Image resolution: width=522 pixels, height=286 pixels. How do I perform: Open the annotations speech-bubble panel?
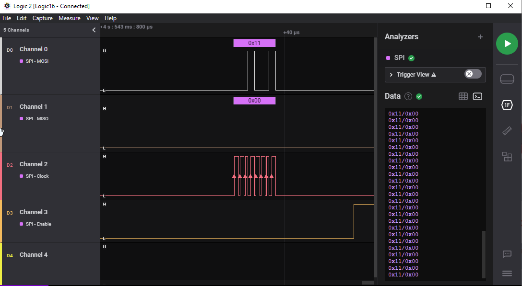click(x=507, y=254)
